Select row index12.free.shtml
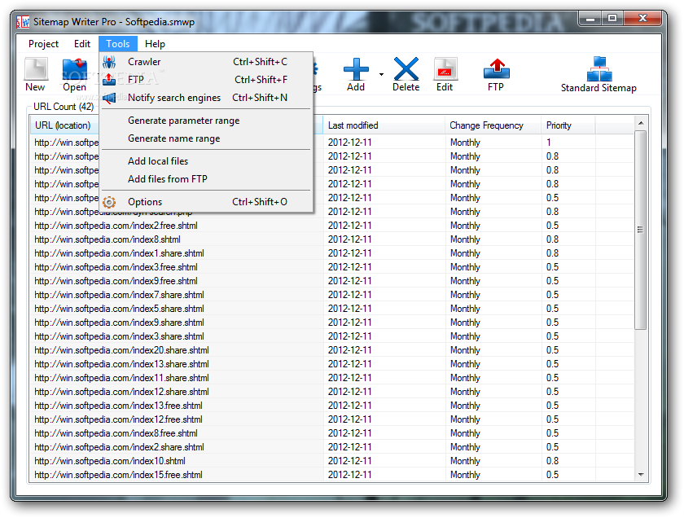 [x=331, y=419]
